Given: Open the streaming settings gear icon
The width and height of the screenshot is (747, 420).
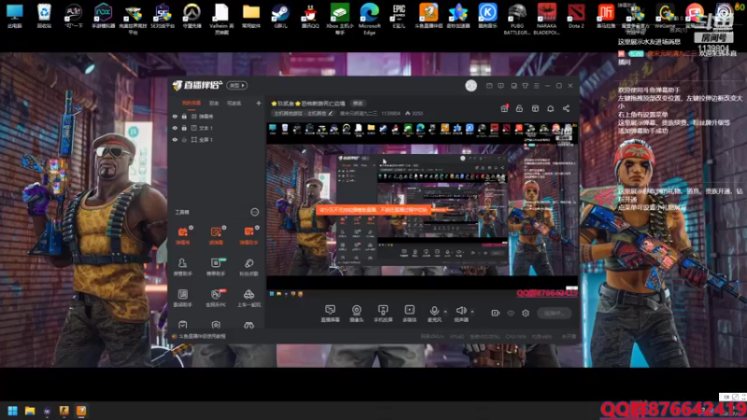Looking at the screenshot, I should pyautogui.click(x=526, y=313).
